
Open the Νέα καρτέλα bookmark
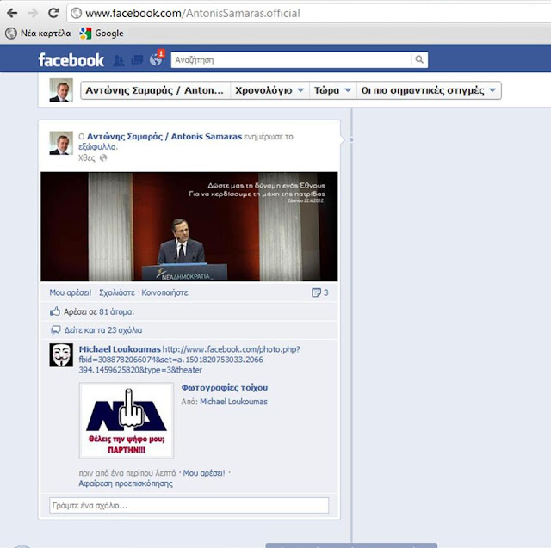(38, 33)
